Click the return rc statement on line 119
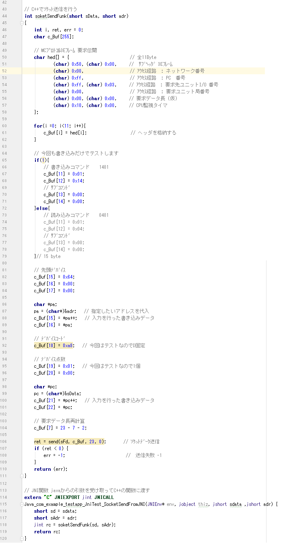This screenshot has width=281, height=543. [48, 531]
